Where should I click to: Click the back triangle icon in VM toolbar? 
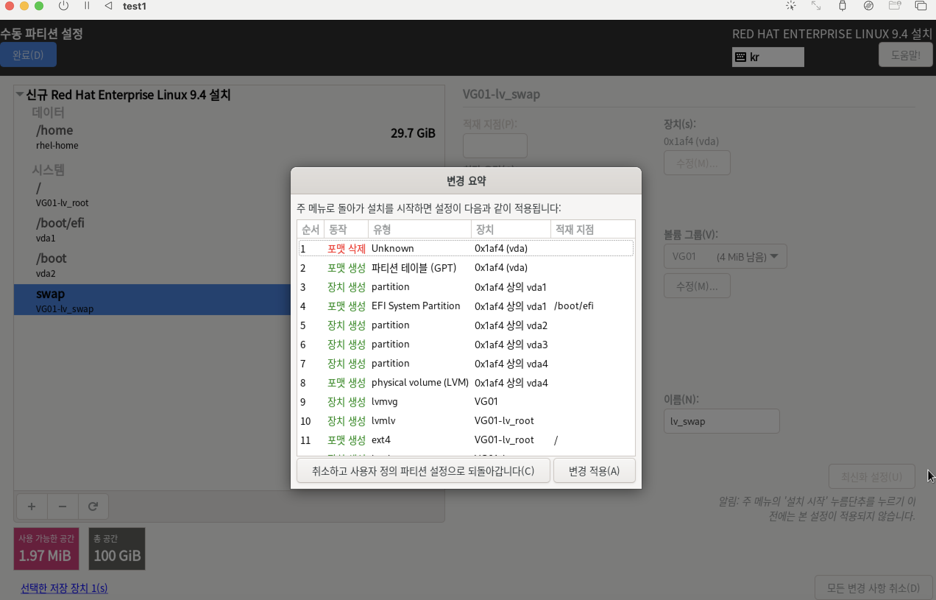click(x=109, y=6)
